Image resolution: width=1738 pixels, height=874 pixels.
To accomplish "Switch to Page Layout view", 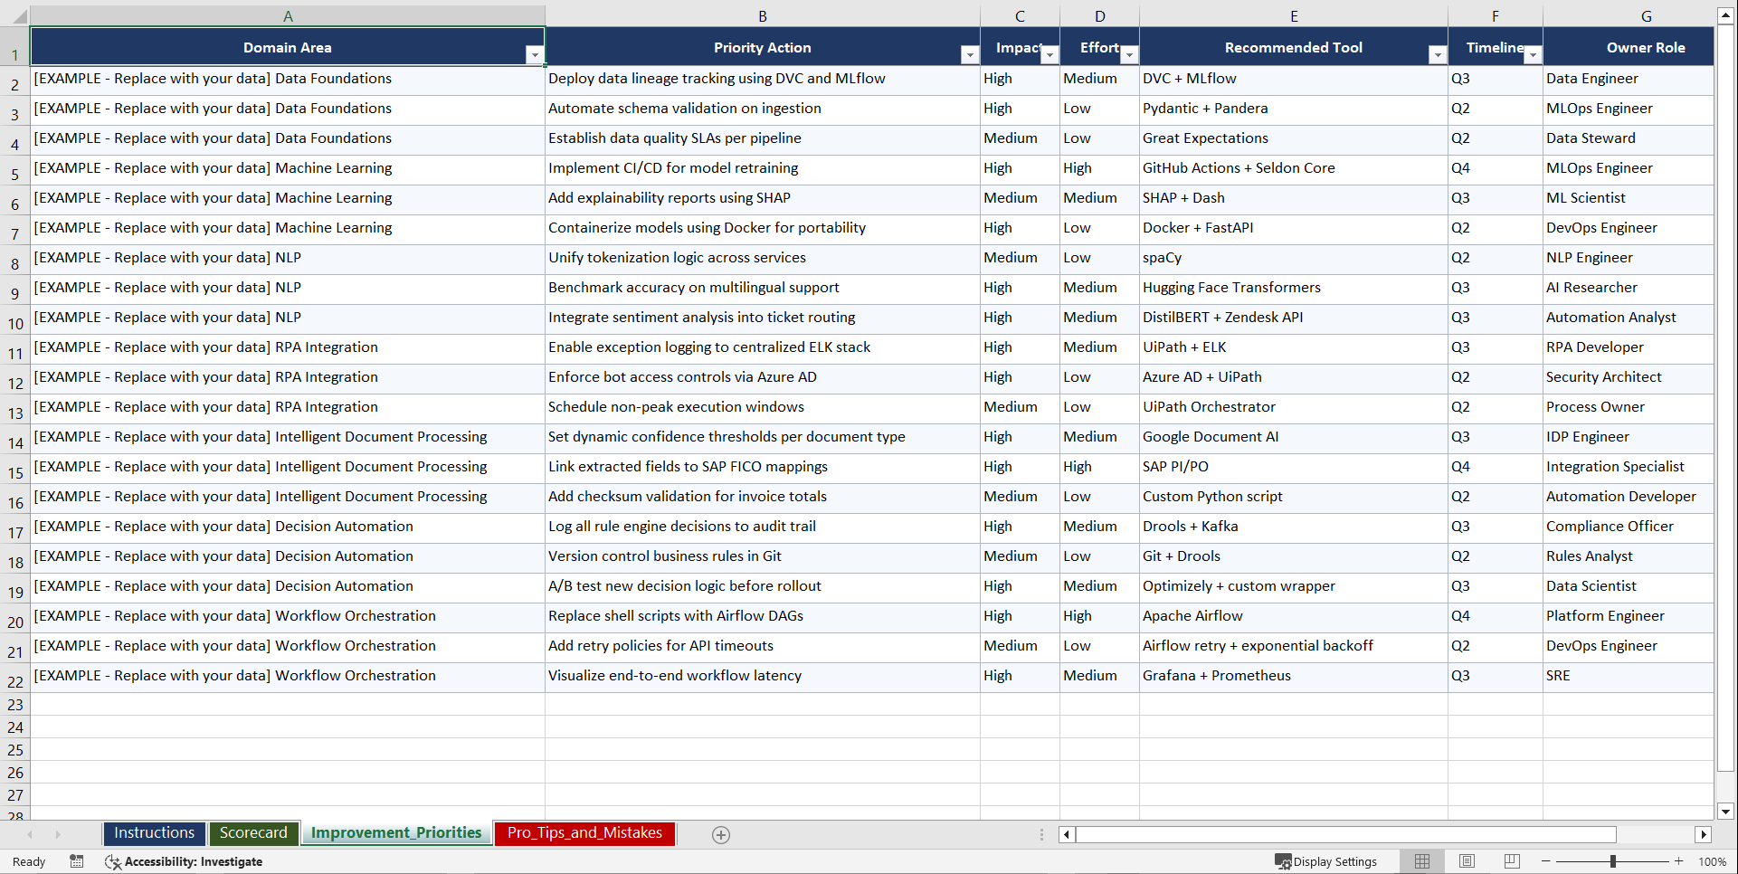I will click(x=1467, y=861).
